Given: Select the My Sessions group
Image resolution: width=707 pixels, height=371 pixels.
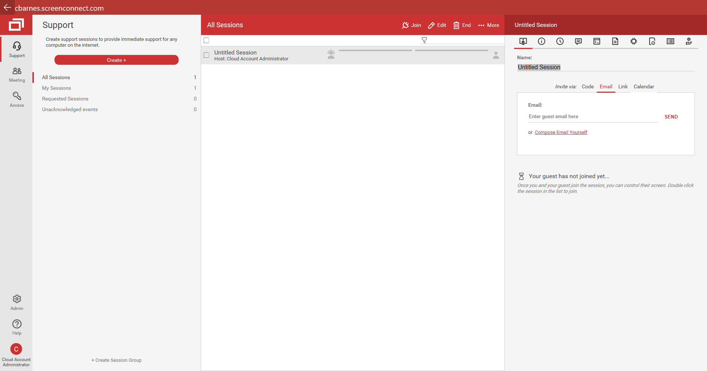Looking at the screenshot, I should pyautogui.click(x=116, y=88).
